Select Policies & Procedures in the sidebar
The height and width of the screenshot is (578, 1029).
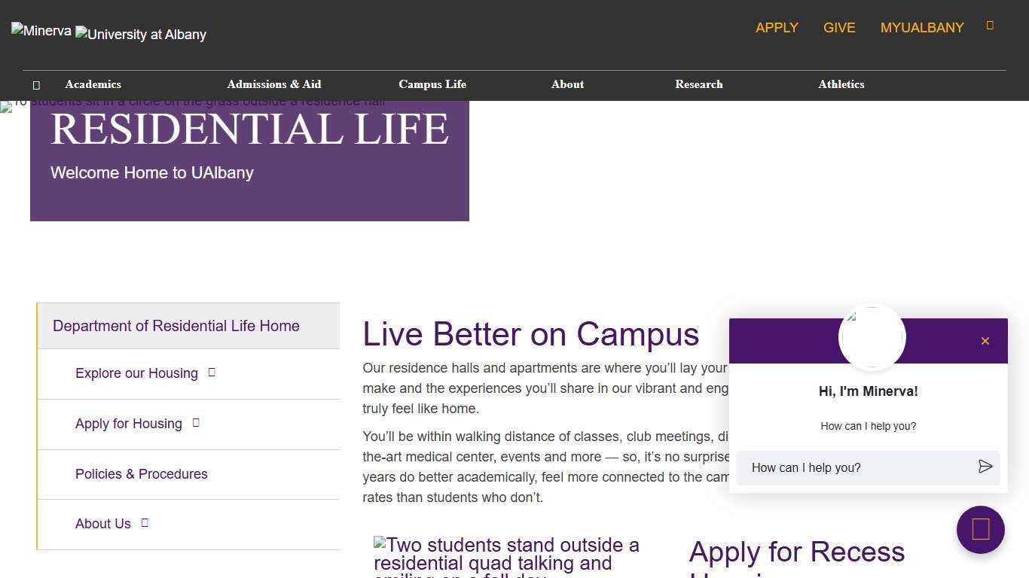pyautogui.click(x=141, y=474)
